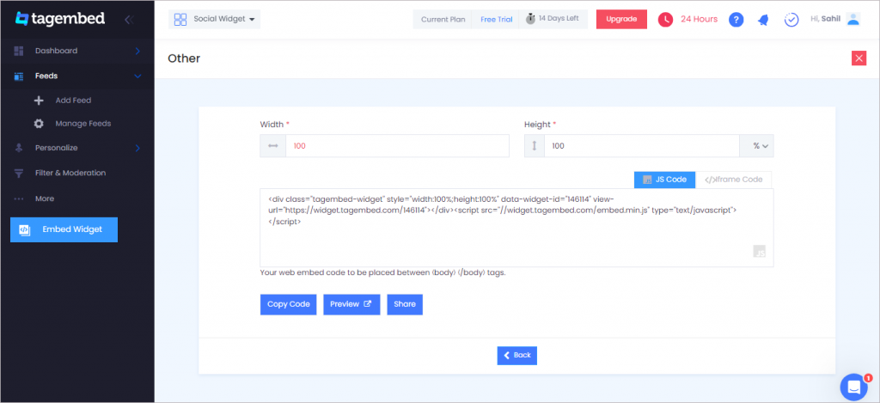
Task: Click the Filter & Moderation funnel icon
Action: click(x=19, y=173)
